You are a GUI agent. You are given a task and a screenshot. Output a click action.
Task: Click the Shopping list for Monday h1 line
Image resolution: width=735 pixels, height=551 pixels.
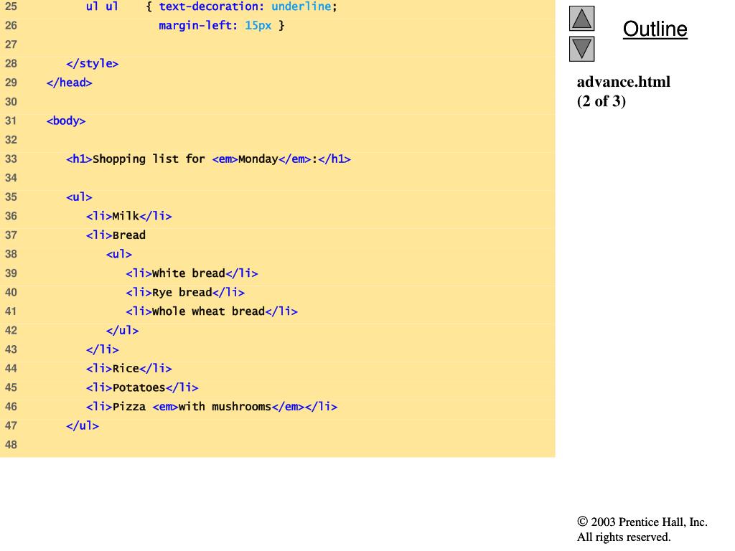(209, 159)
